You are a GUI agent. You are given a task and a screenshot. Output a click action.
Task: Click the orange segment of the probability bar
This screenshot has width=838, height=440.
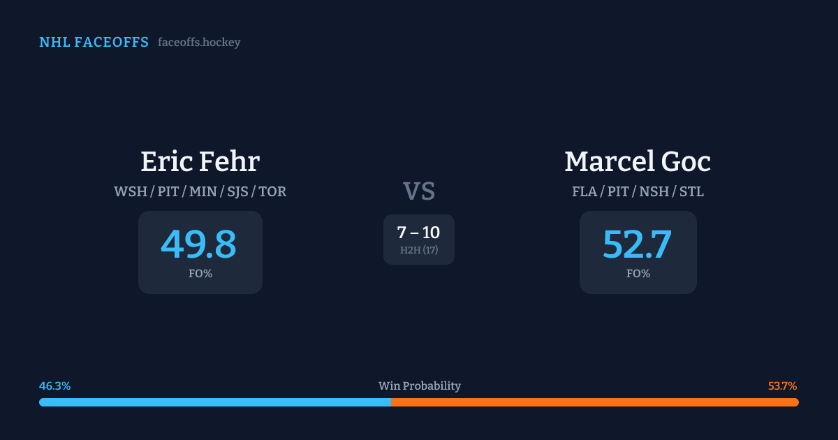[594, 402]
